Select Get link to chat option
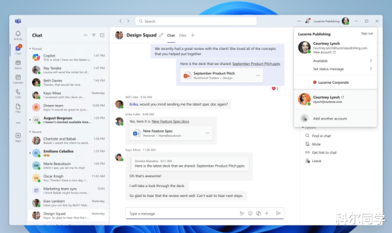Screen dimensions: 392x233 (320, 153)
